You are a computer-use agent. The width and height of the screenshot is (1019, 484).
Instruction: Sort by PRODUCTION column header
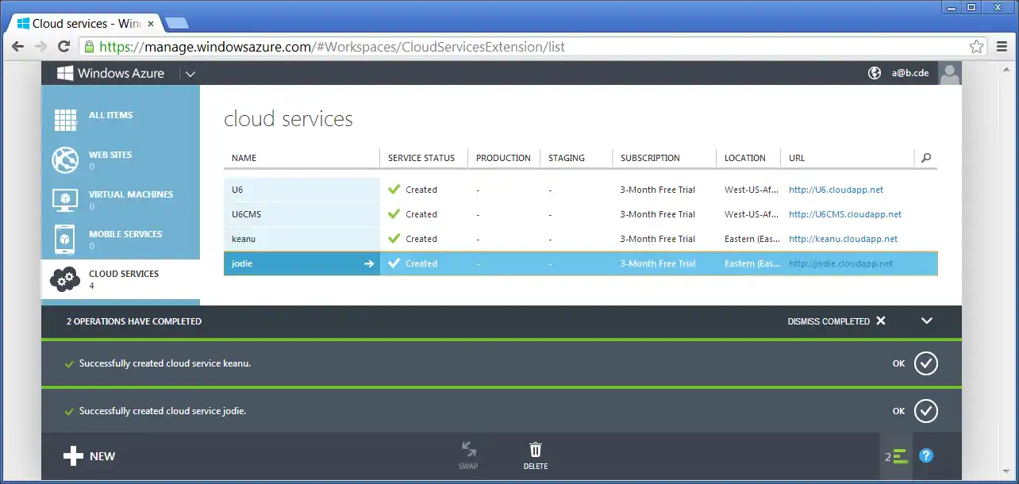(x=503, y=158)
